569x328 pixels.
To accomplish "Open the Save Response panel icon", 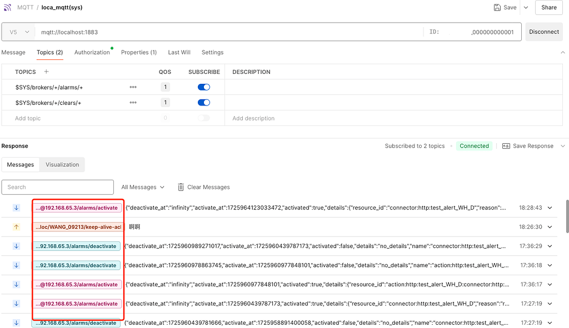I will pyautogui.click(x=506, y=145).
